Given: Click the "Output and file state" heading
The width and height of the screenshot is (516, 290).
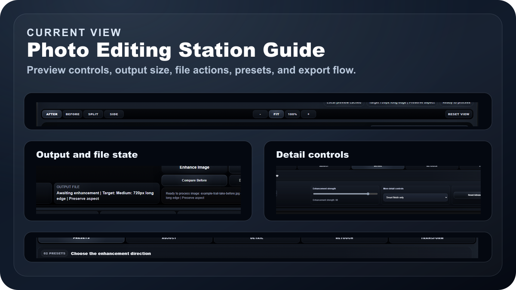Looking at the screenshot, I should click(x=87, y=155).
